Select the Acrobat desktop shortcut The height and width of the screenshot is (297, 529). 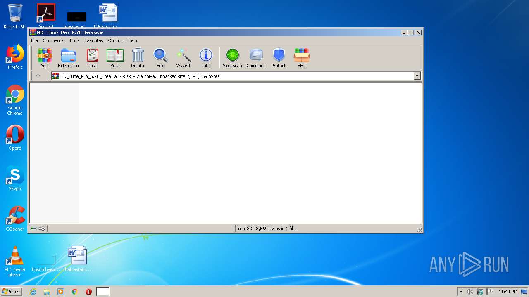click(46, 16)
